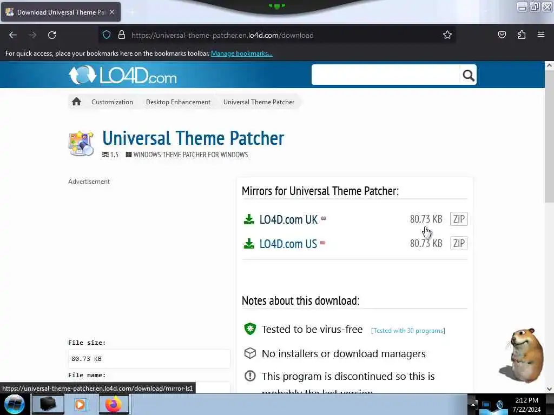The height and width of the screenshot is (415, 554).
Task: Click the taskbar clock showing 2:12 PM
Action: coord(526,405)
